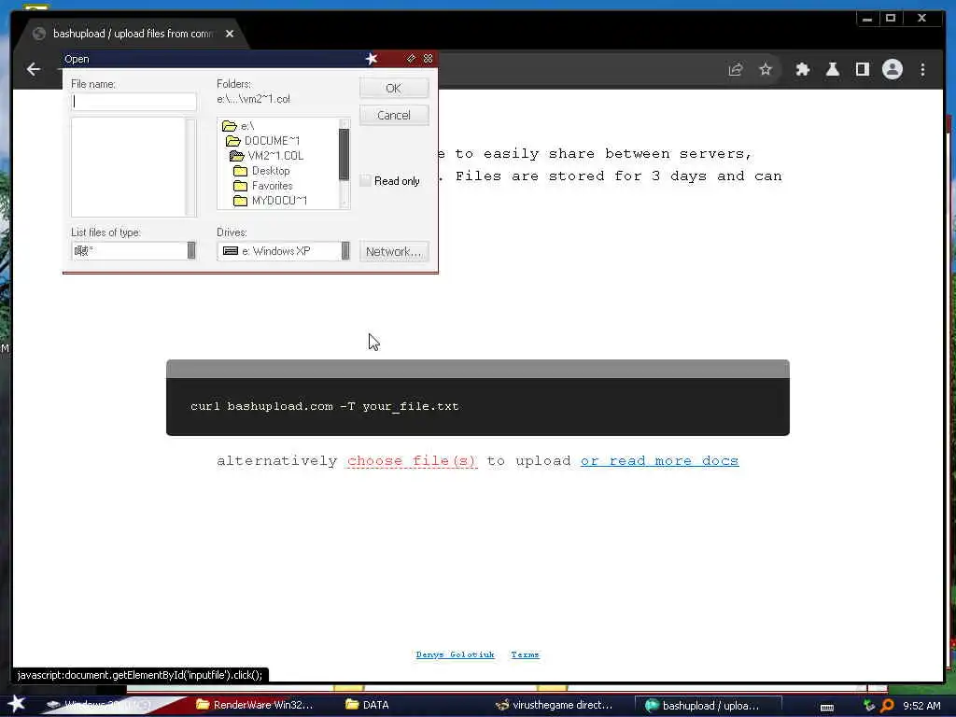This screenshot has height=717, width=956.
Task: Click the choose file(s) link
Action: 412,461
